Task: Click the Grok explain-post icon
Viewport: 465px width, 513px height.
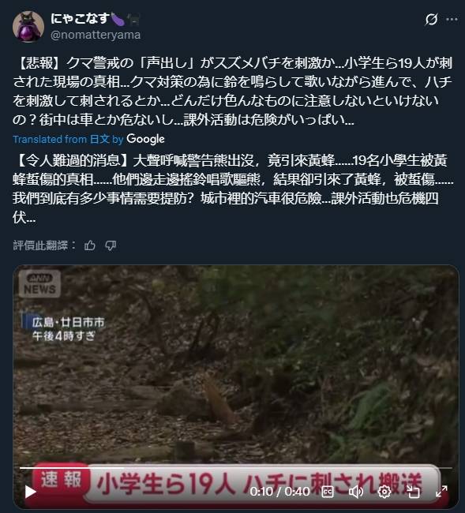Action: pyautogui.click(x=431, y=19)
